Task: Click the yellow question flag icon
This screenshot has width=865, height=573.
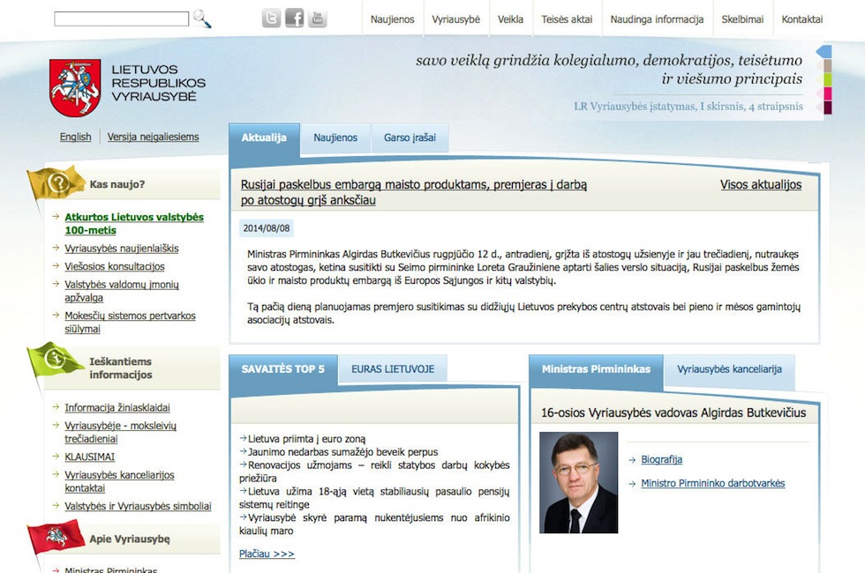Action: 55,182
